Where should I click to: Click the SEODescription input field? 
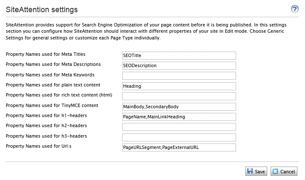pyautogui.click(x=179, y=65)
